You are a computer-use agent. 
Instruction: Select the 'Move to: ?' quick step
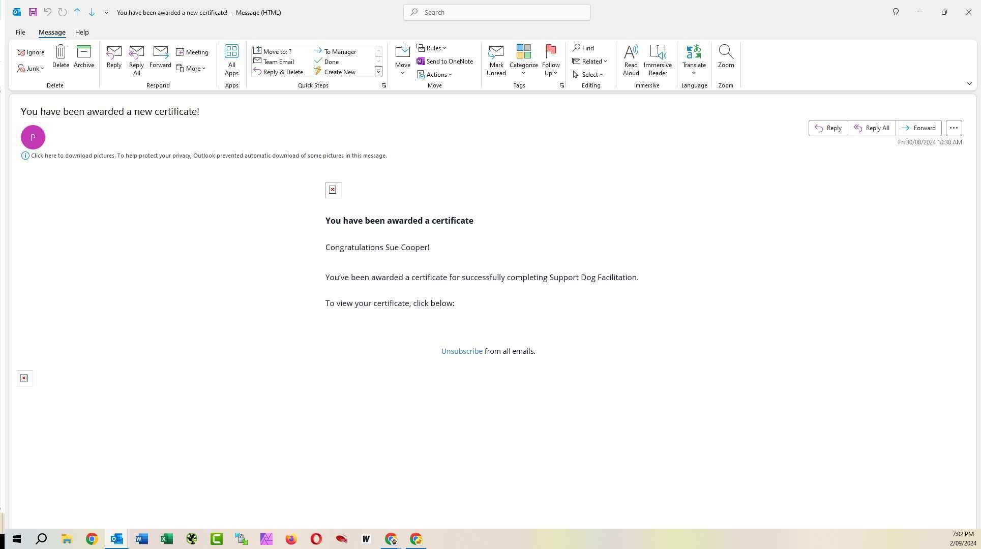click(273, 51)
